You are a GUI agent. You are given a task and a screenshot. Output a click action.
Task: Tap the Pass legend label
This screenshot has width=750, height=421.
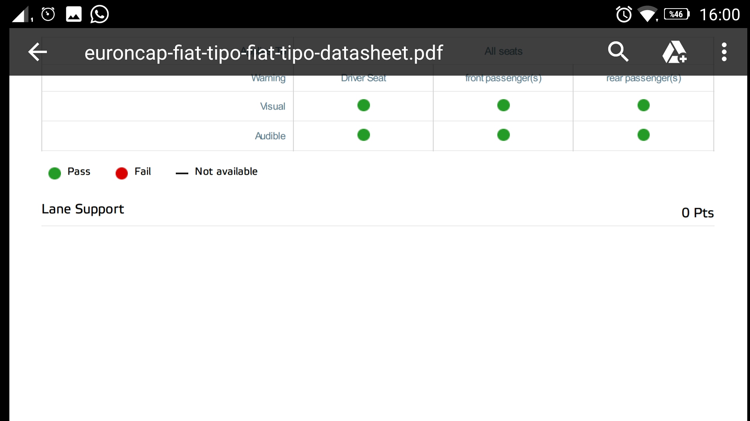[x=79, y=172]
